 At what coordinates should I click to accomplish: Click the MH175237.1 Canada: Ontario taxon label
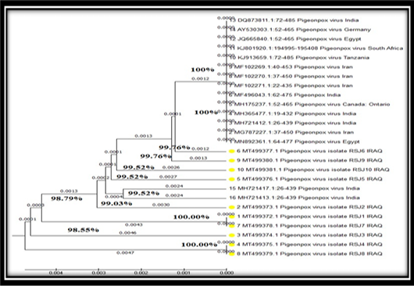pos(309,104)
